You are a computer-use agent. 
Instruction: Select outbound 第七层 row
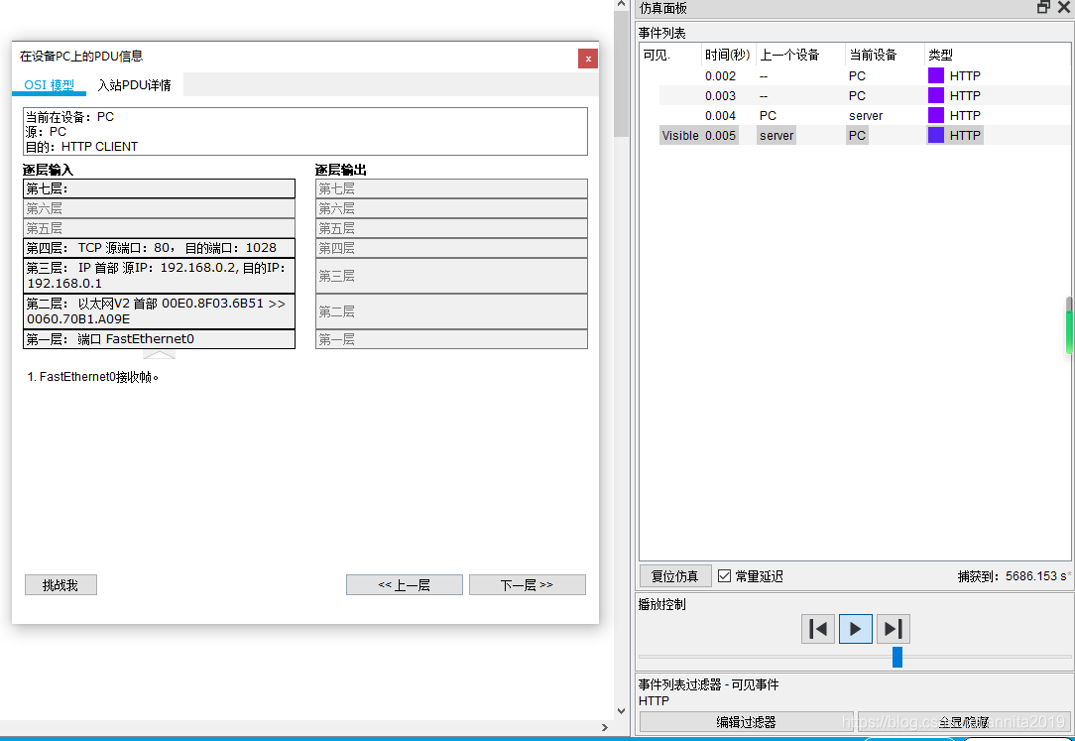coord(451,188)
